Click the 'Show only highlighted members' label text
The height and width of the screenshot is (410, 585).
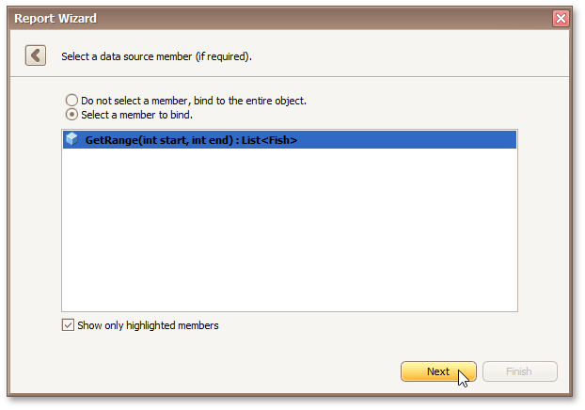tap(148, 325)
